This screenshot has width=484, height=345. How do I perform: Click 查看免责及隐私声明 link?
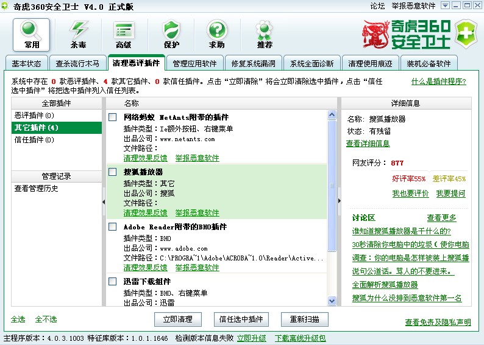click(438, 322)
